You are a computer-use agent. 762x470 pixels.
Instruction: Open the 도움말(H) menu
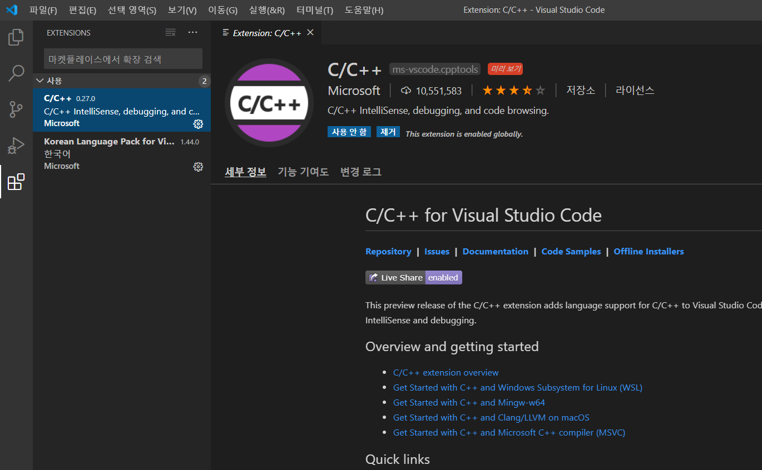(x=364, y=10)
